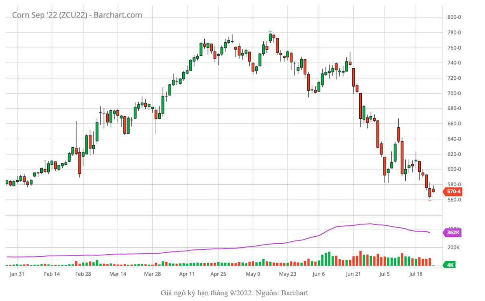
Task: Click the 200K volume axis label
Action: tap(454, 247)
